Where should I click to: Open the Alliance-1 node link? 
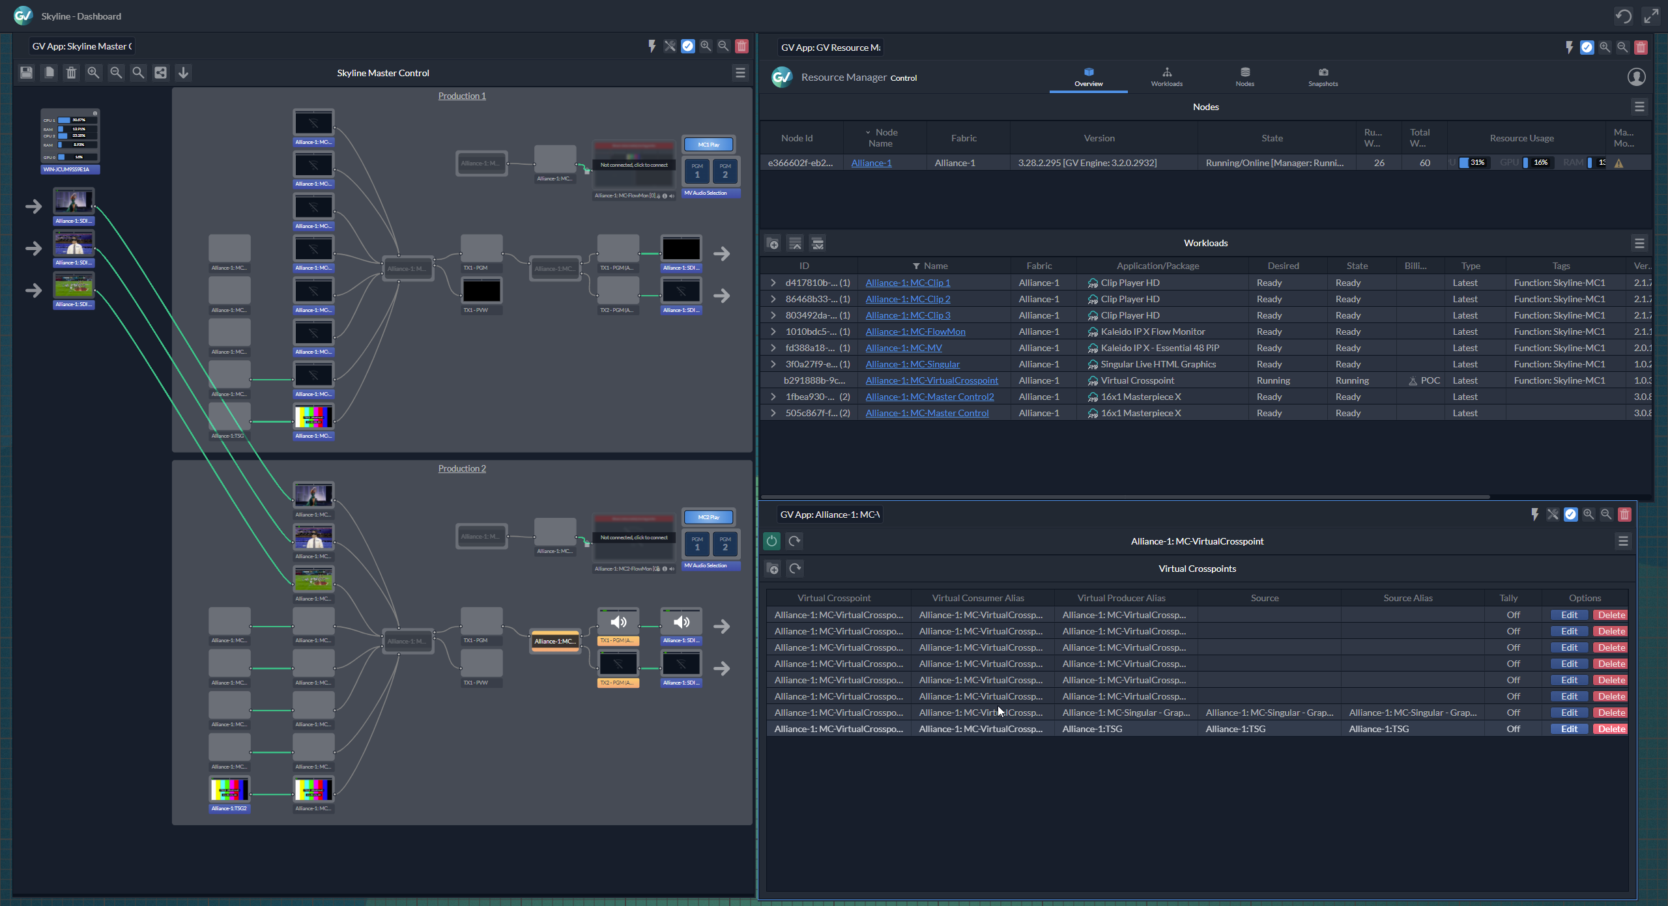(x=871, y=163)
